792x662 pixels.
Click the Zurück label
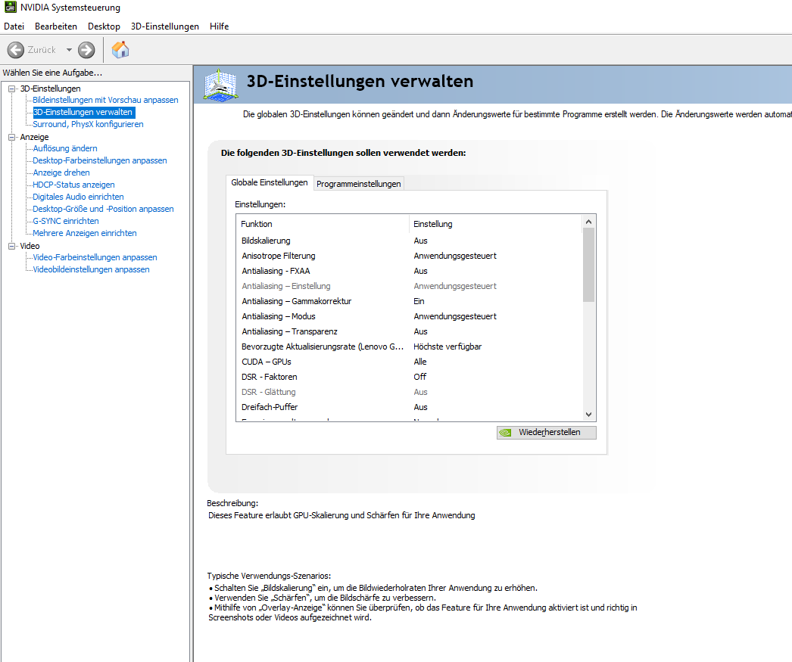click(x=42, y=50)
